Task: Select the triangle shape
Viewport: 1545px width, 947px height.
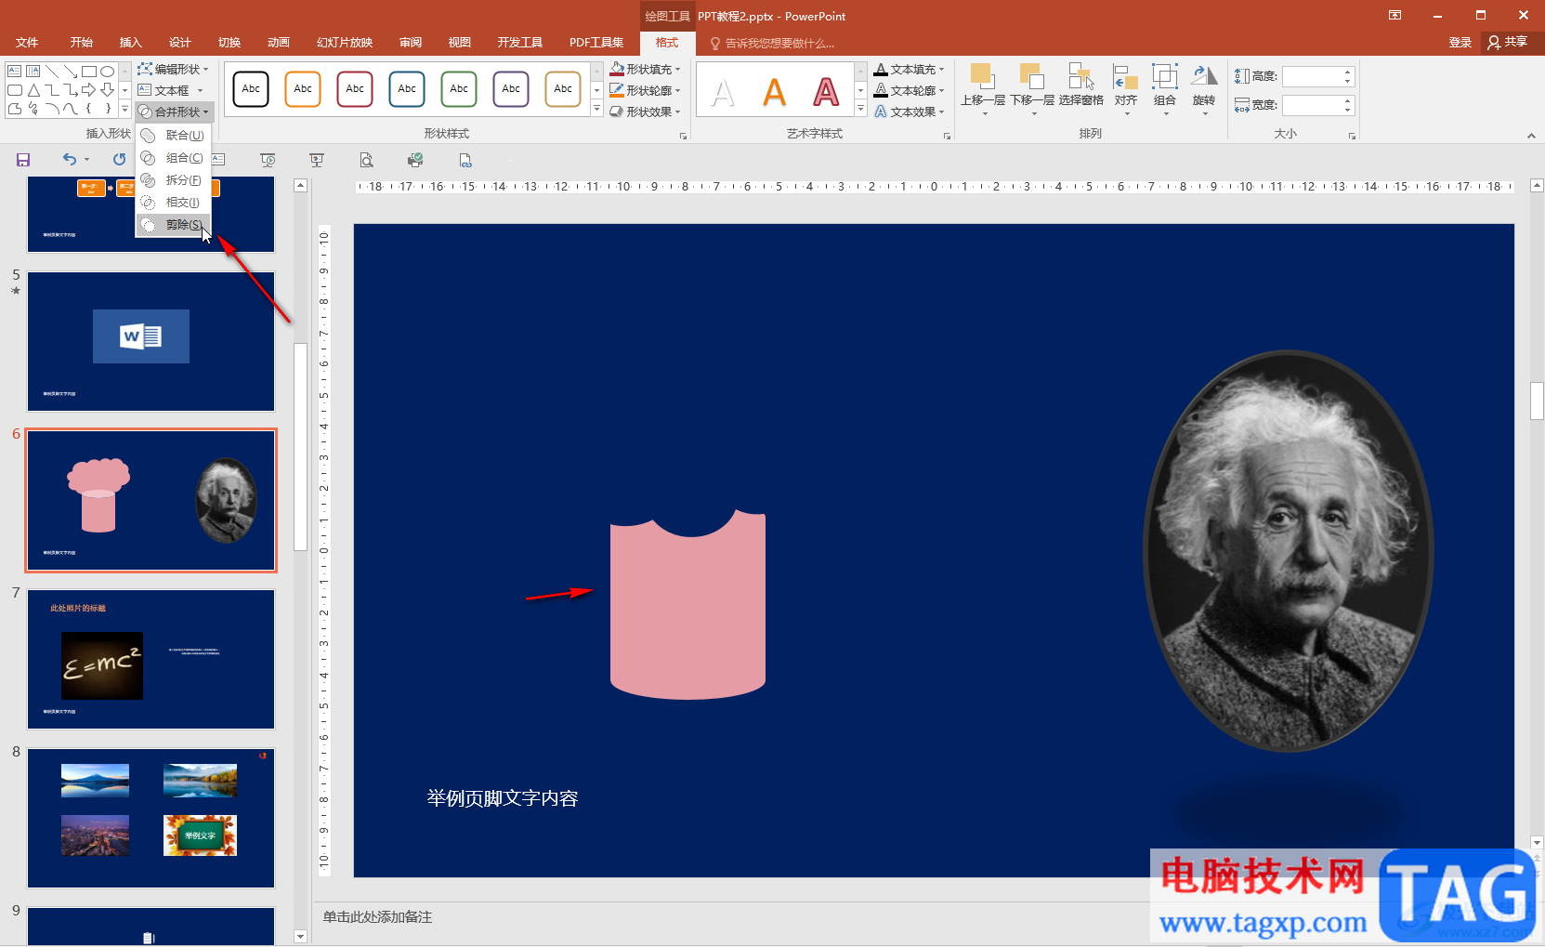Action: [x=33, y=90]
